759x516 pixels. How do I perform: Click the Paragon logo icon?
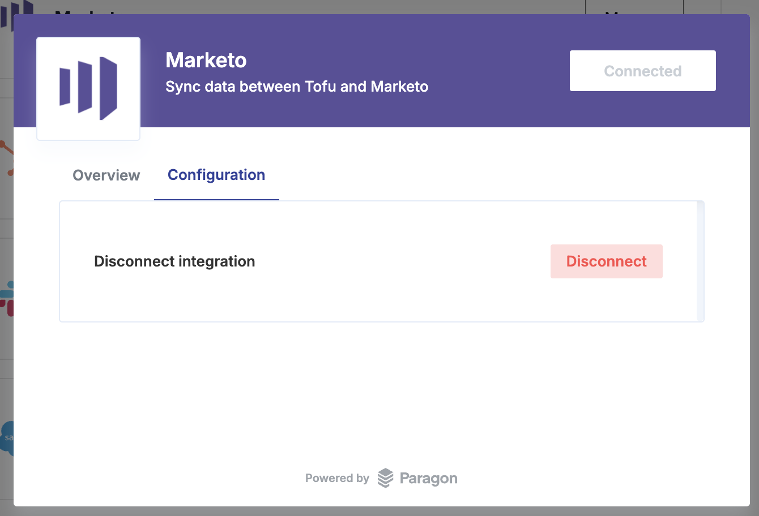click(385, 478)
